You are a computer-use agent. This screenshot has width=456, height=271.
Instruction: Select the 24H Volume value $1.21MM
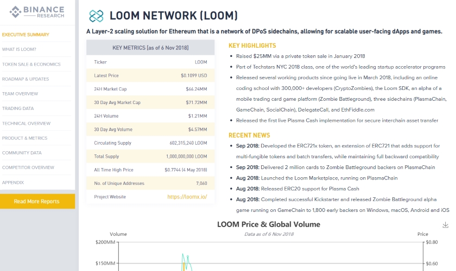pos(198,116)
